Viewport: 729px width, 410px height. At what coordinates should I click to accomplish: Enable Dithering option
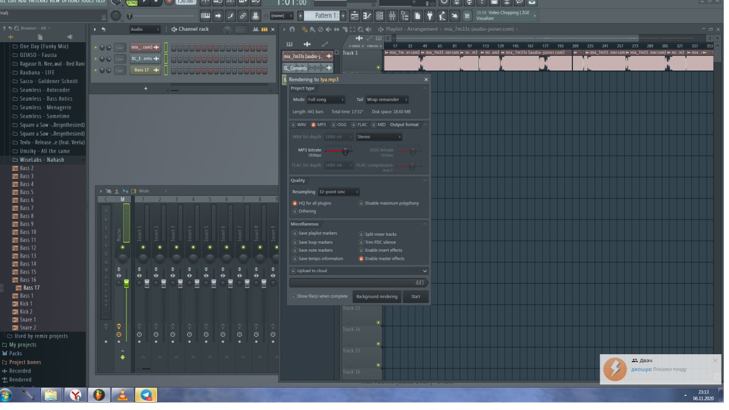[304, 211]
